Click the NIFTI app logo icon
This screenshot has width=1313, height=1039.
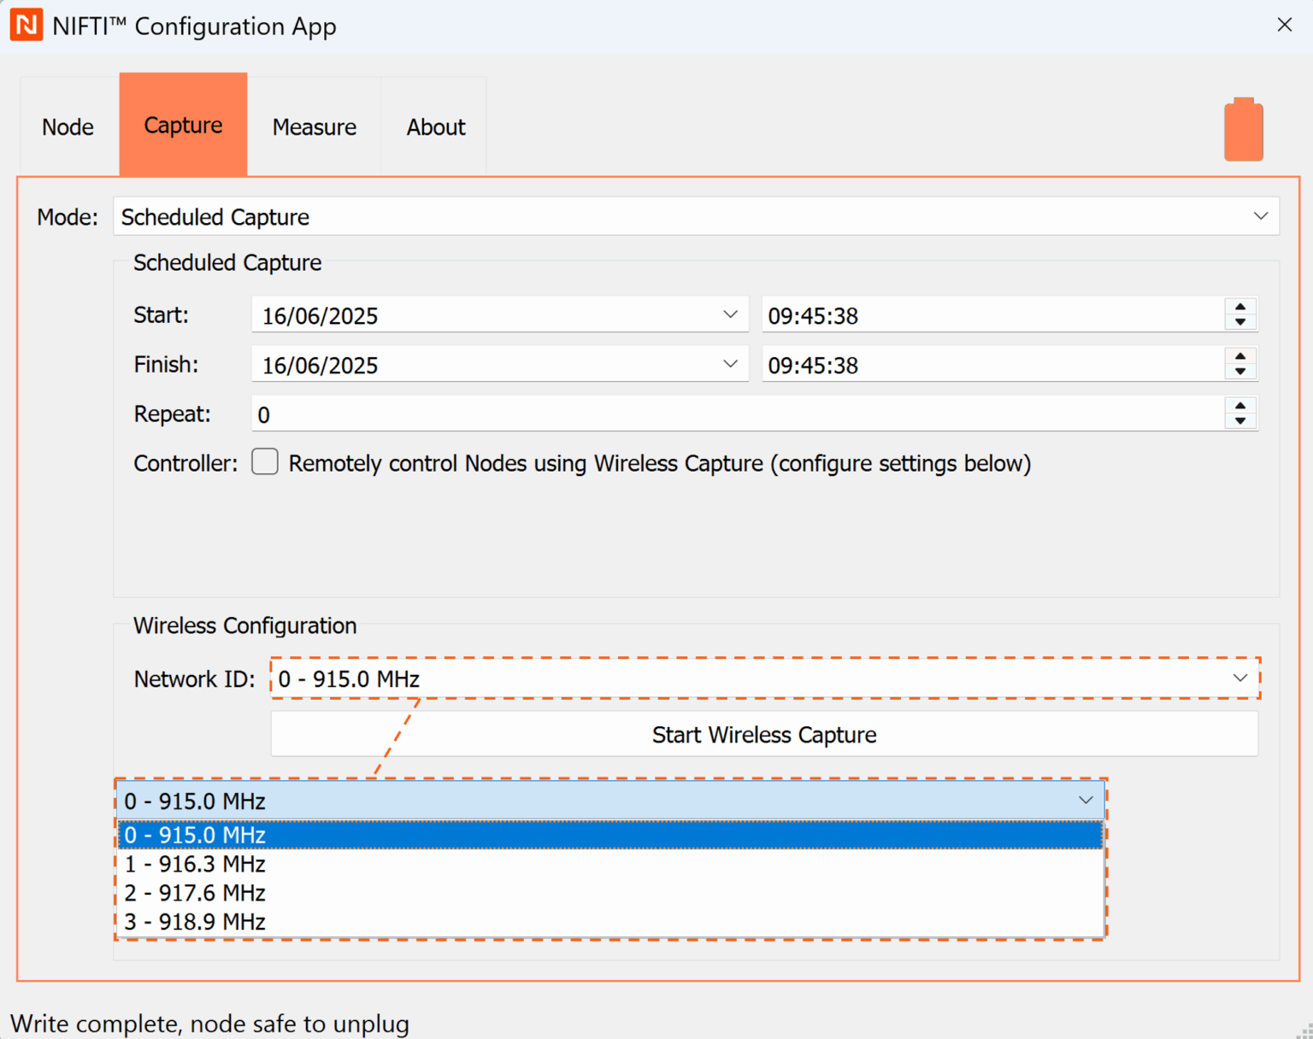(x=26, y=26)
